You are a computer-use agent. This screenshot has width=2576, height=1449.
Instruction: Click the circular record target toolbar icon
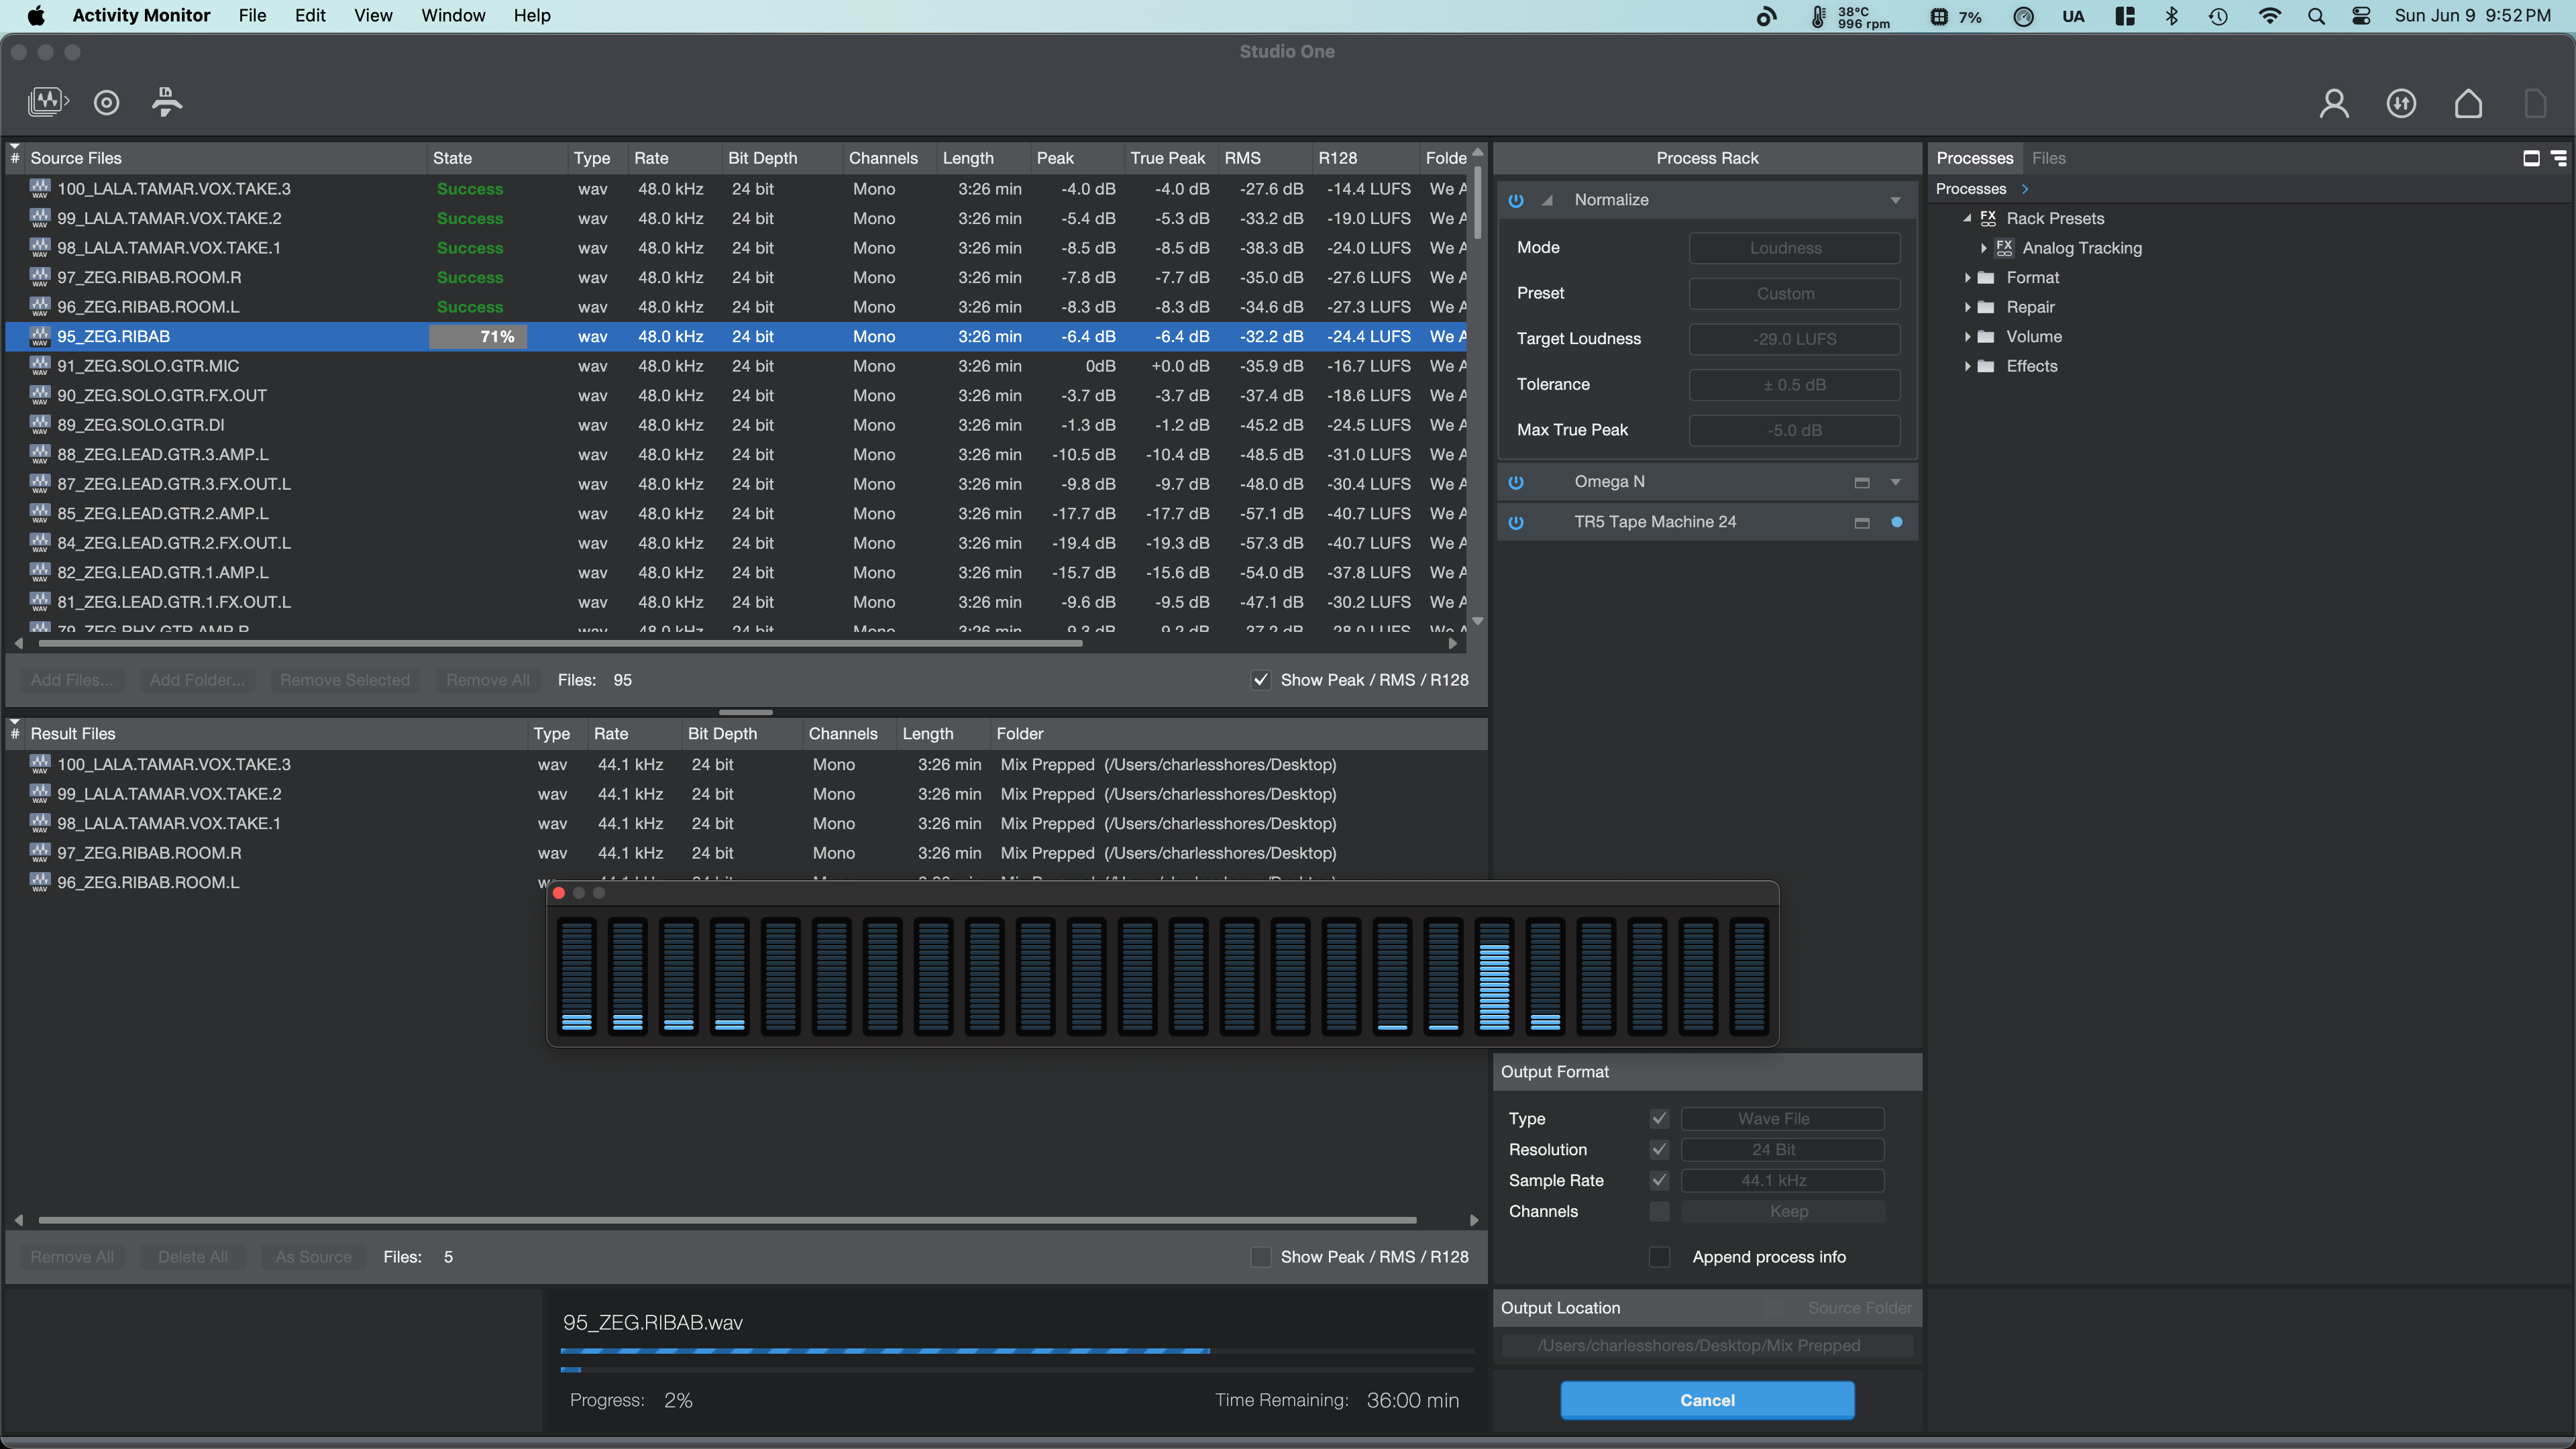106,102
